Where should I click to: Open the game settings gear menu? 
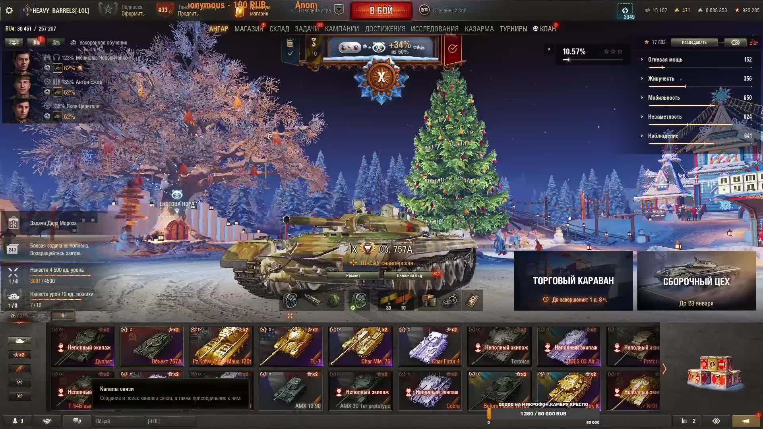(9, 10)
